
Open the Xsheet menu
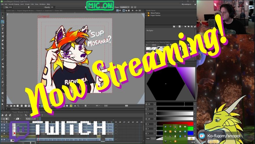pyautogui.click(x=27, y=4)
